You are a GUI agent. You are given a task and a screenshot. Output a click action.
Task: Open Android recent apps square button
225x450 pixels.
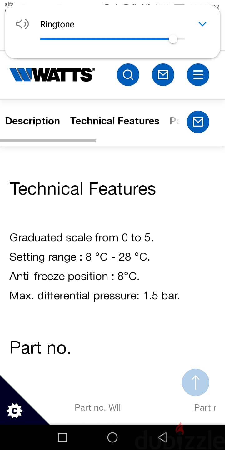pos(62,437)
